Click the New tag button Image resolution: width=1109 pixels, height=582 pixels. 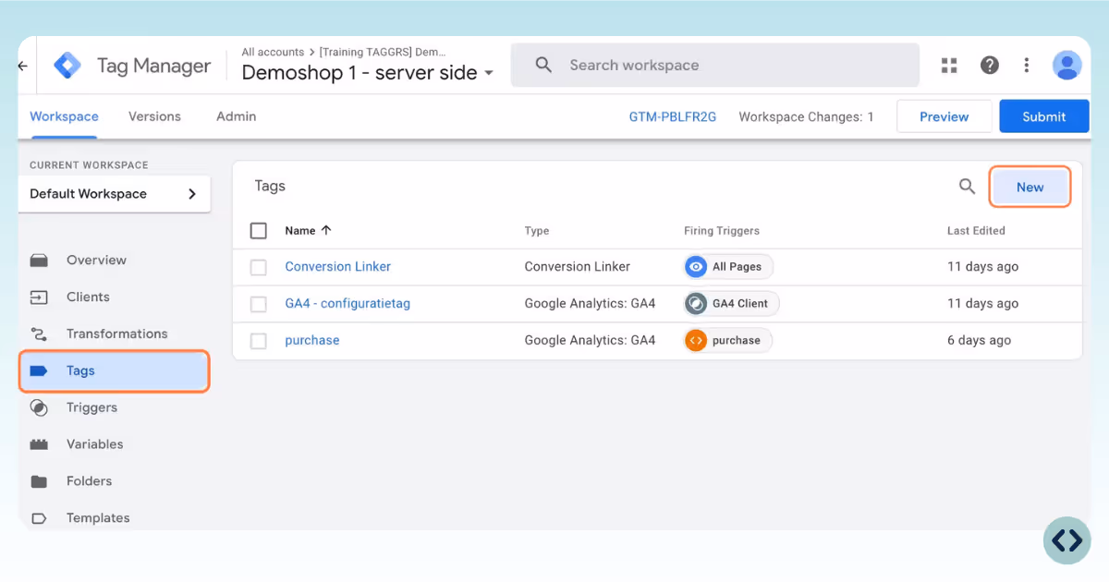pos(1030,187)
